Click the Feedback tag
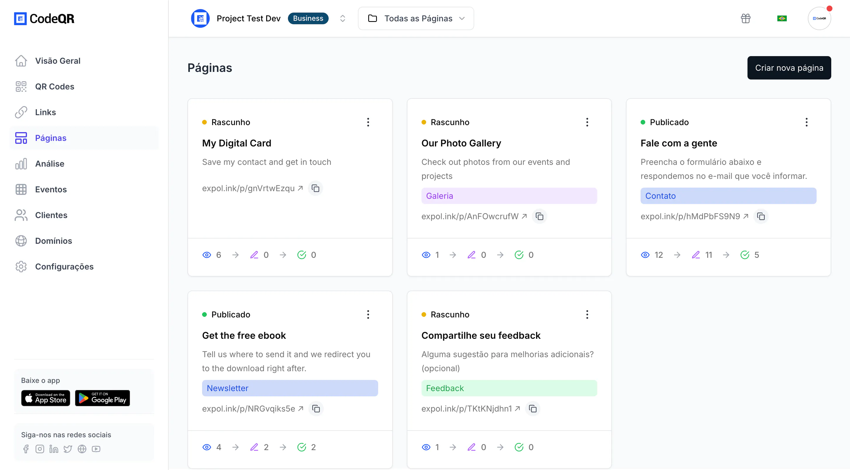The width and height of the screenshot is (850, 470). click(x=509, y=388)
